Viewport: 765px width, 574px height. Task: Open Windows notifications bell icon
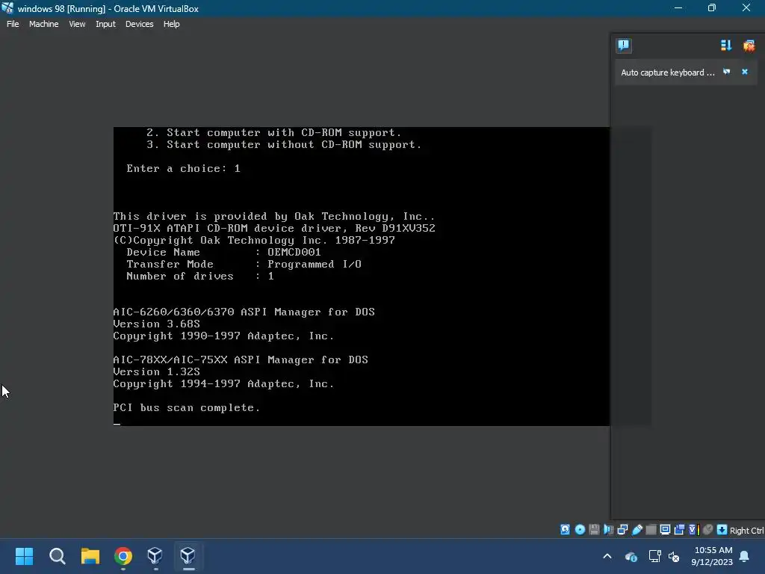[745, 556]
